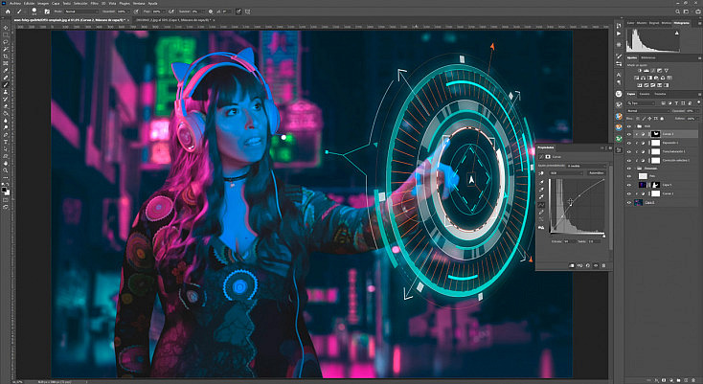
Task: Open the Filtro menu
Action: 94,3
